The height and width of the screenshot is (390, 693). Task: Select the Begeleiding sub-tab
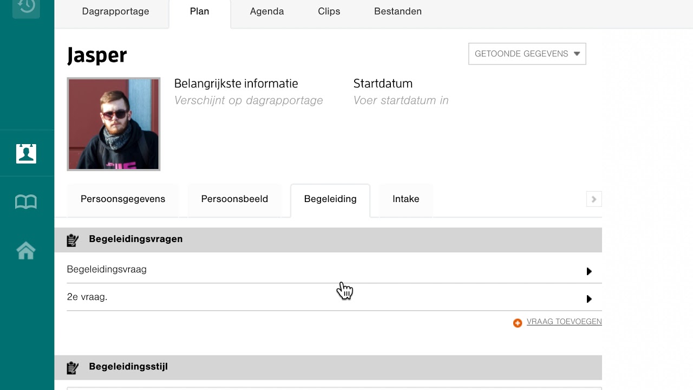click(330, 199)
